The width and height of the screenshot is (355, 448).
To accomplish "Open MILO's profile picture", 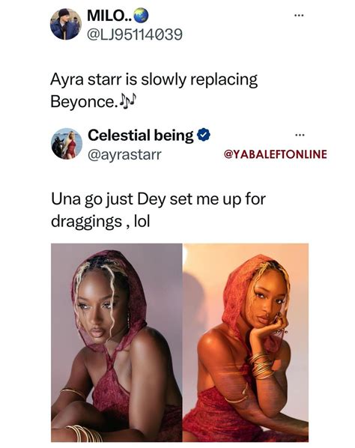I will coord(66,24).
